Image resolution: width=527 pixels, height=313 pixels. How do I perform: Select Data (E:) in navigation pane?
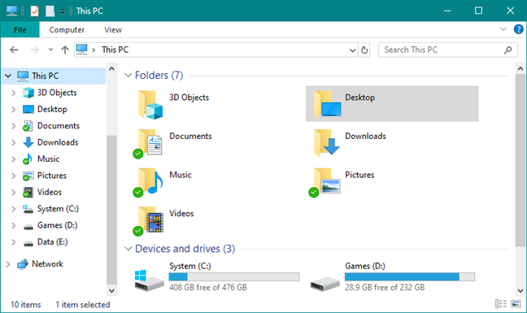(52, 241)
